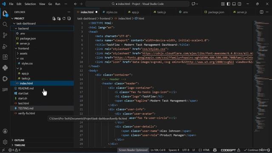Screen dimensions: 272x153
Task: Open the Copilot chat icon in title bar
Action: [x=193, y=4]
